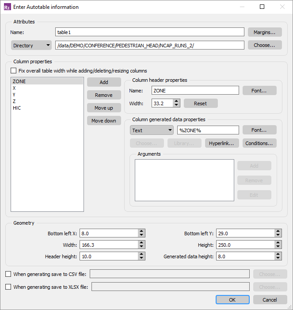Click into the table Name field
Screen dimensions: 293x310
pyautogui.click(x=150, y=32)
